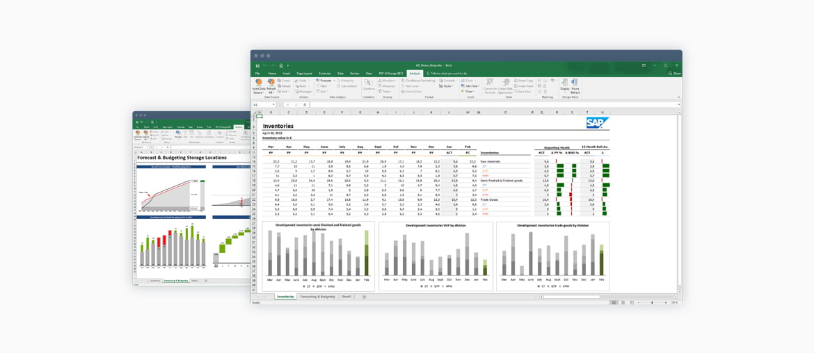814x353 pixels.
Task: Click the Inventories tab in back window
Action: click(x=154, y=281)
